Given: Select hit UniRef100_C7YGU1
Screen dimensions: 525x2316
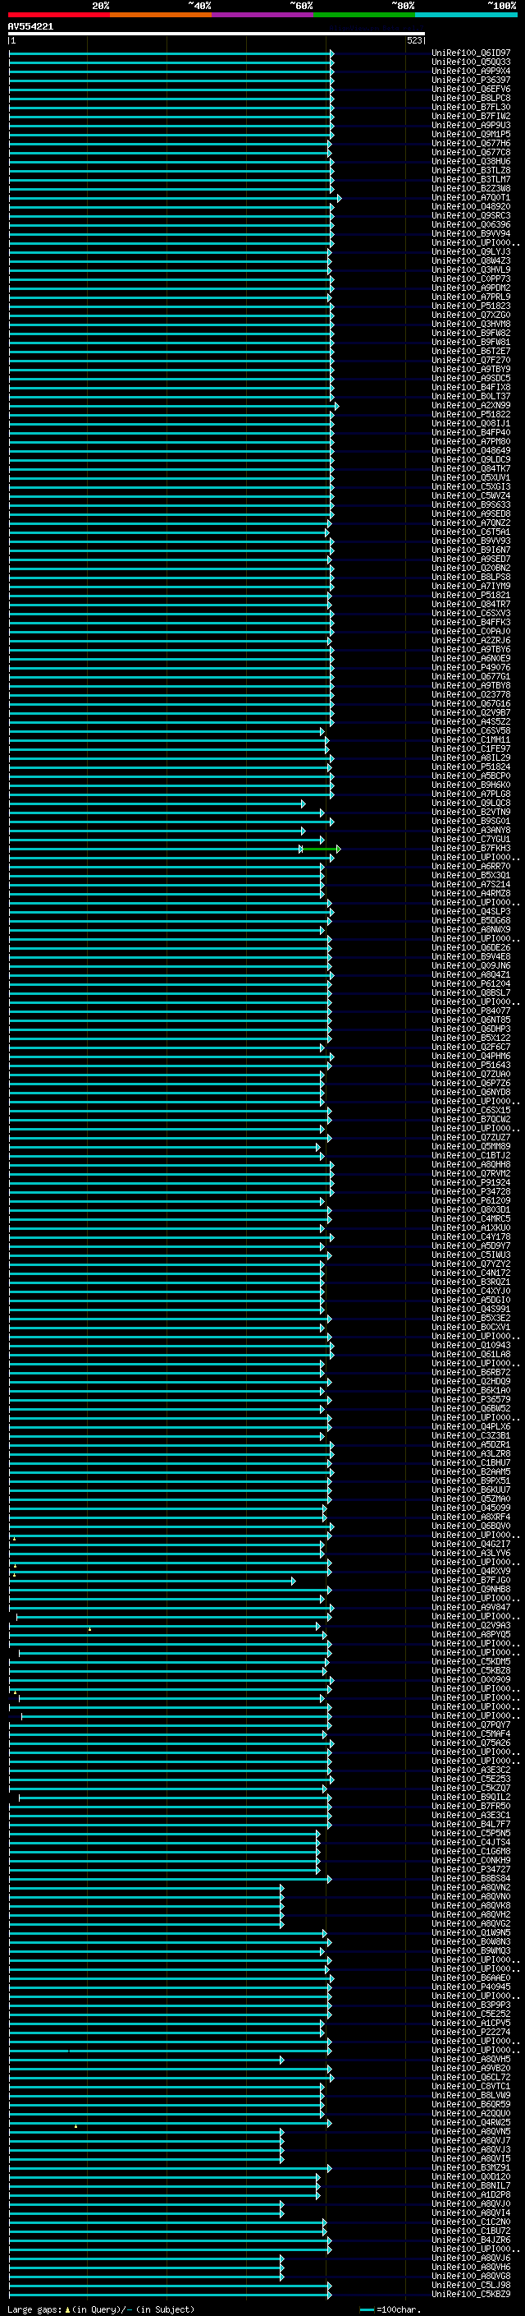Looking at the screenshot, I should (x=471, y=839).
